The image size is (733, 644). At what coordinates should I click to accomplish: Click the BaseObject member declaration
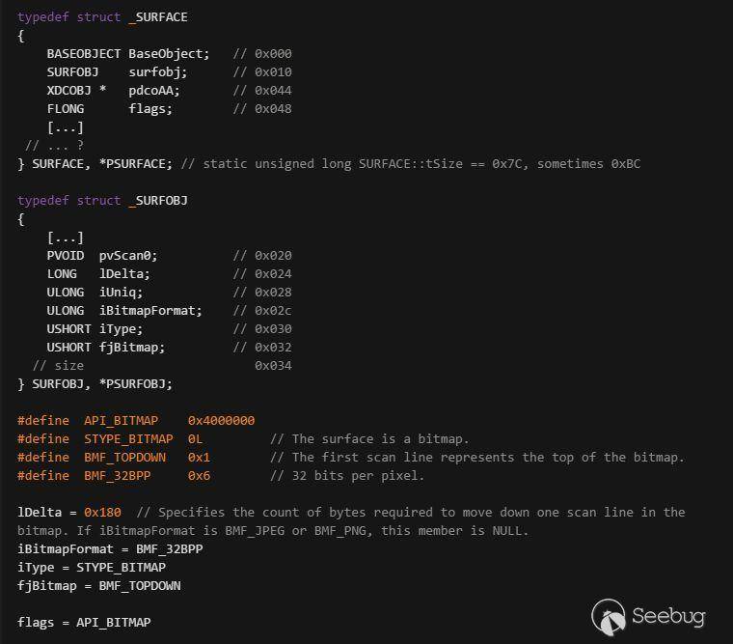[x=169, y=54]
